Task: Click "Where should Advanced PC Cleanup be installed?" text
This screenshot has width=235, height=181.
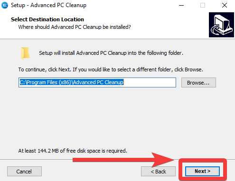Action: coord(75,27)
